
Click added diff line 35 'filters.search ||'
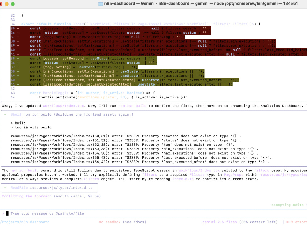84,59
